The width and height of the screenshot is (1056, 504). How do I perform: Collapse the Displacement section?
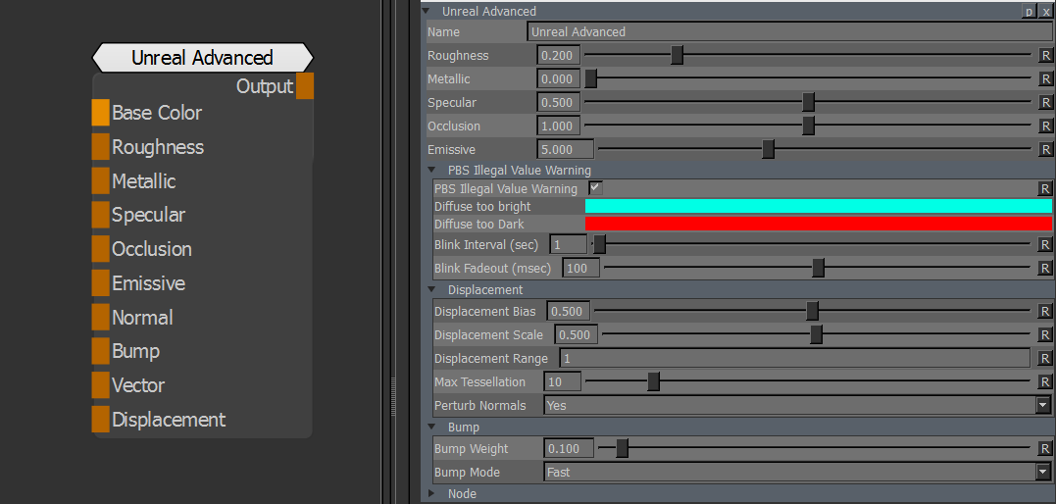pyautogui.click(x=431, y=290)
